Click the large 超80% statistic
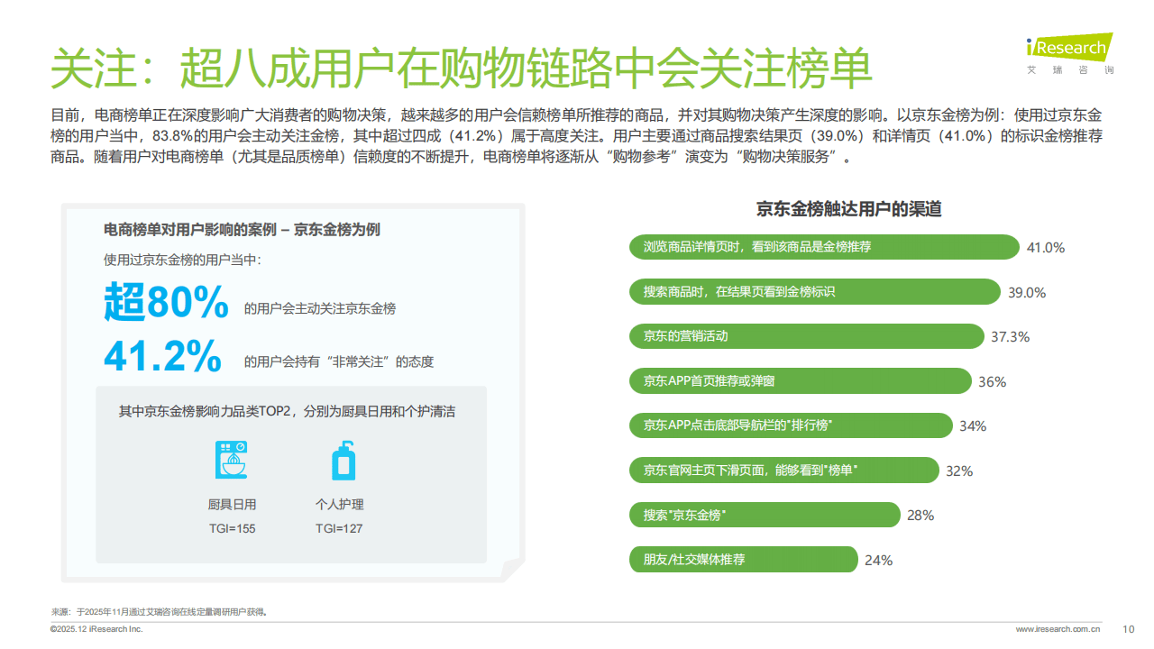 [166, 304]
